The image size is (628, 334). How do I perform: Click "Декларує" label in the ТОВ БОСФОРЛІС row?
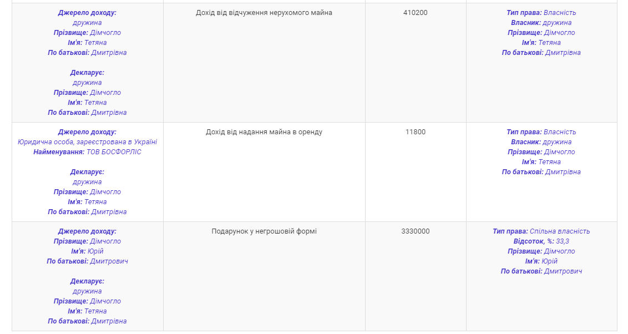(87, 172)
